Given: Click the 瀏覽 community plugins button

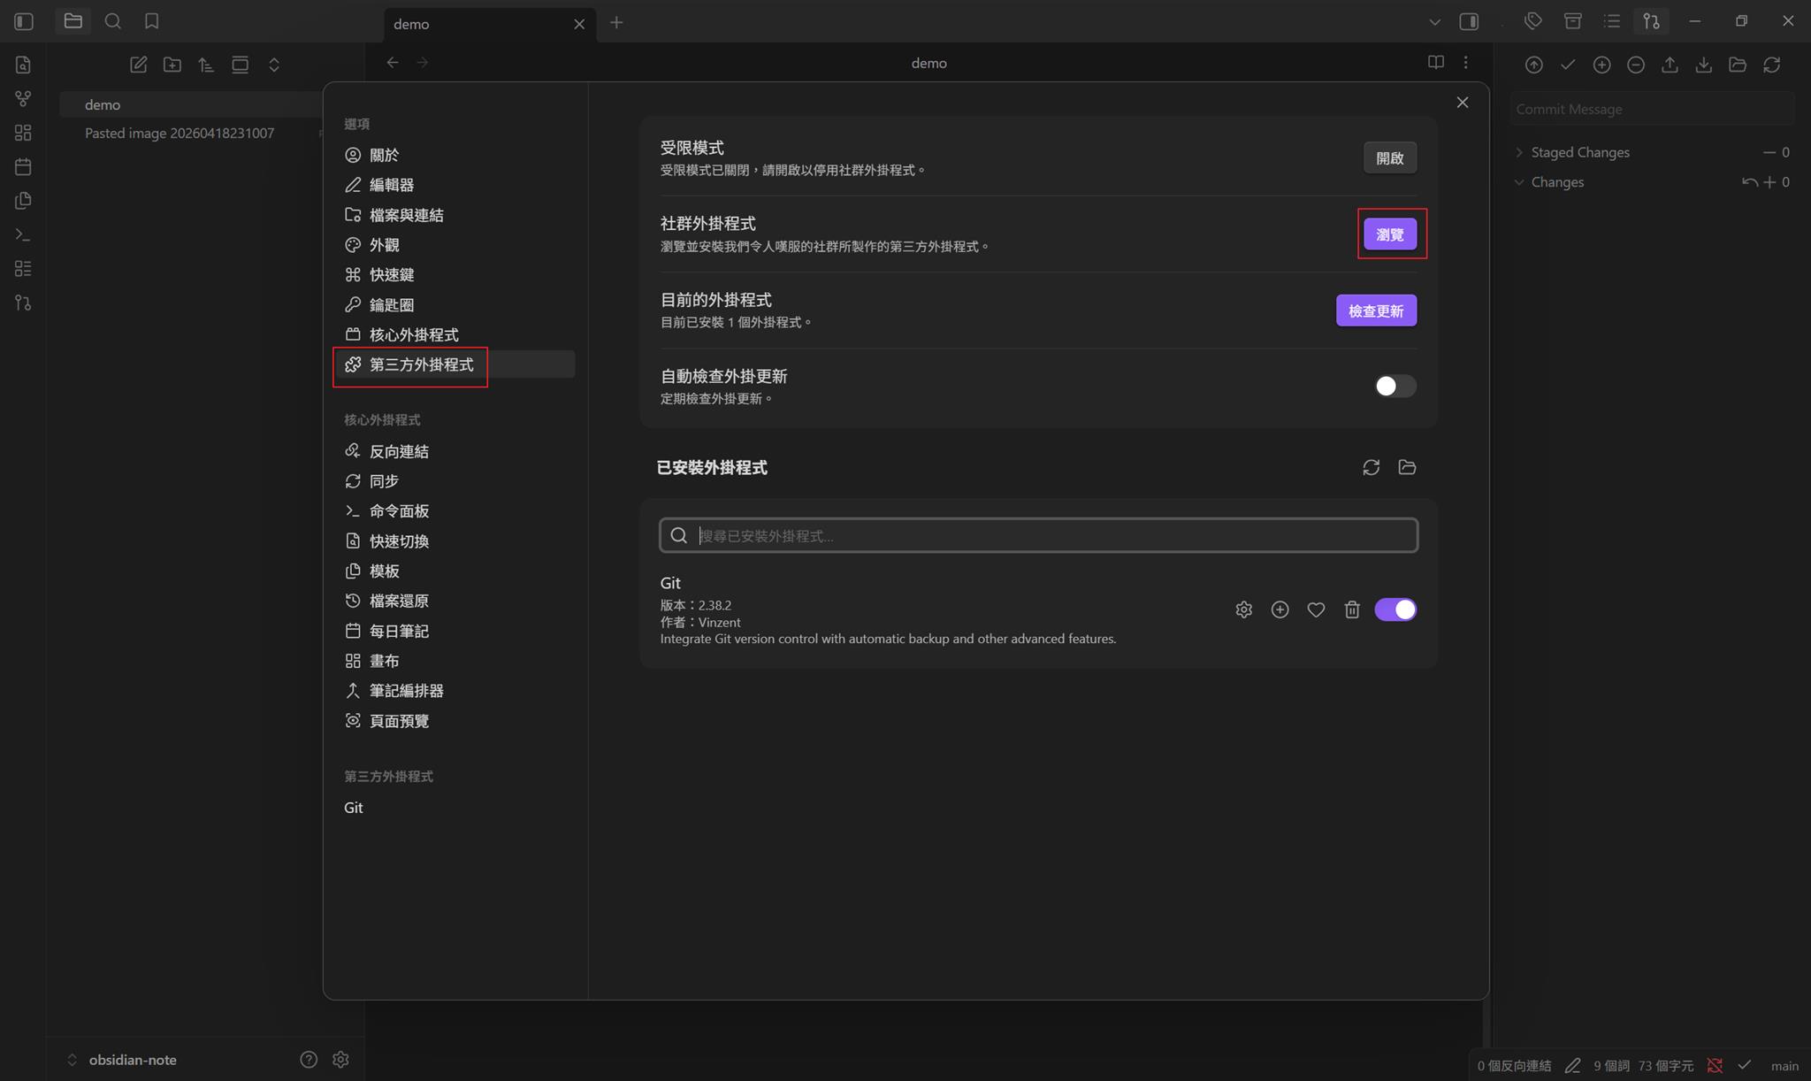Looking at the screenshot, I should pyautogui.click(x=1389, y=234).
